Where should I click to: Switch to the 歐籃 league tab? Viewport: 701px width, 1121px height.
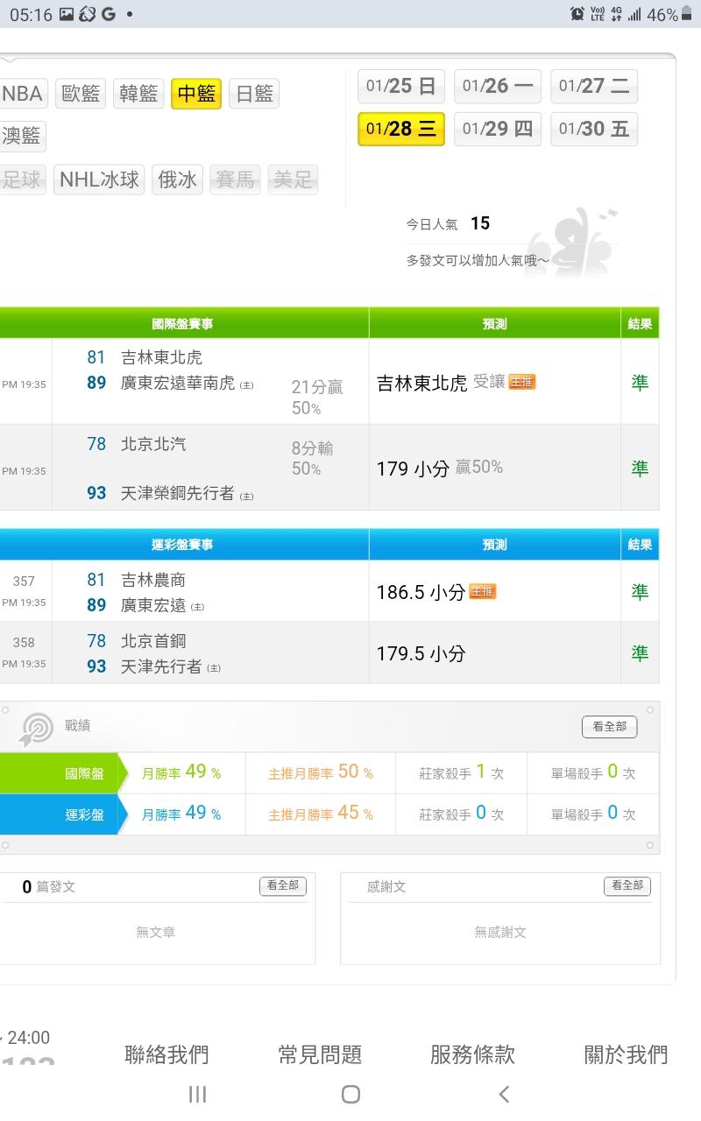coord(81,94)
